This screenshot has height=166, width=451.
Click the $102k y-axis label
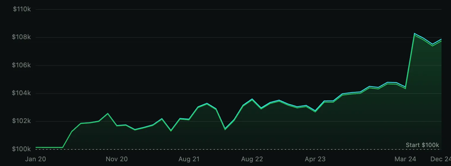pos(21,121)
